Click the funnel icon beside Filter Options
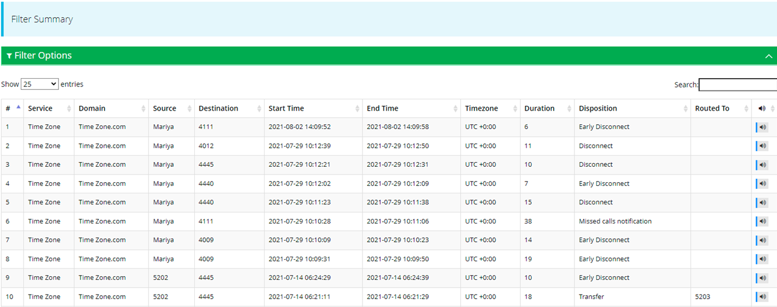The width and height of the screenshot is (777, 307). 9,56
